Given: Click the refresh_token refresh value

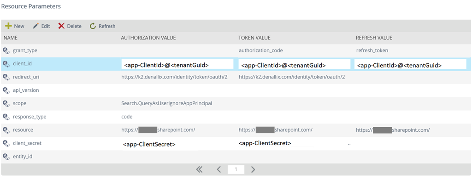Looking at the screenshot, I should [372, 51].
